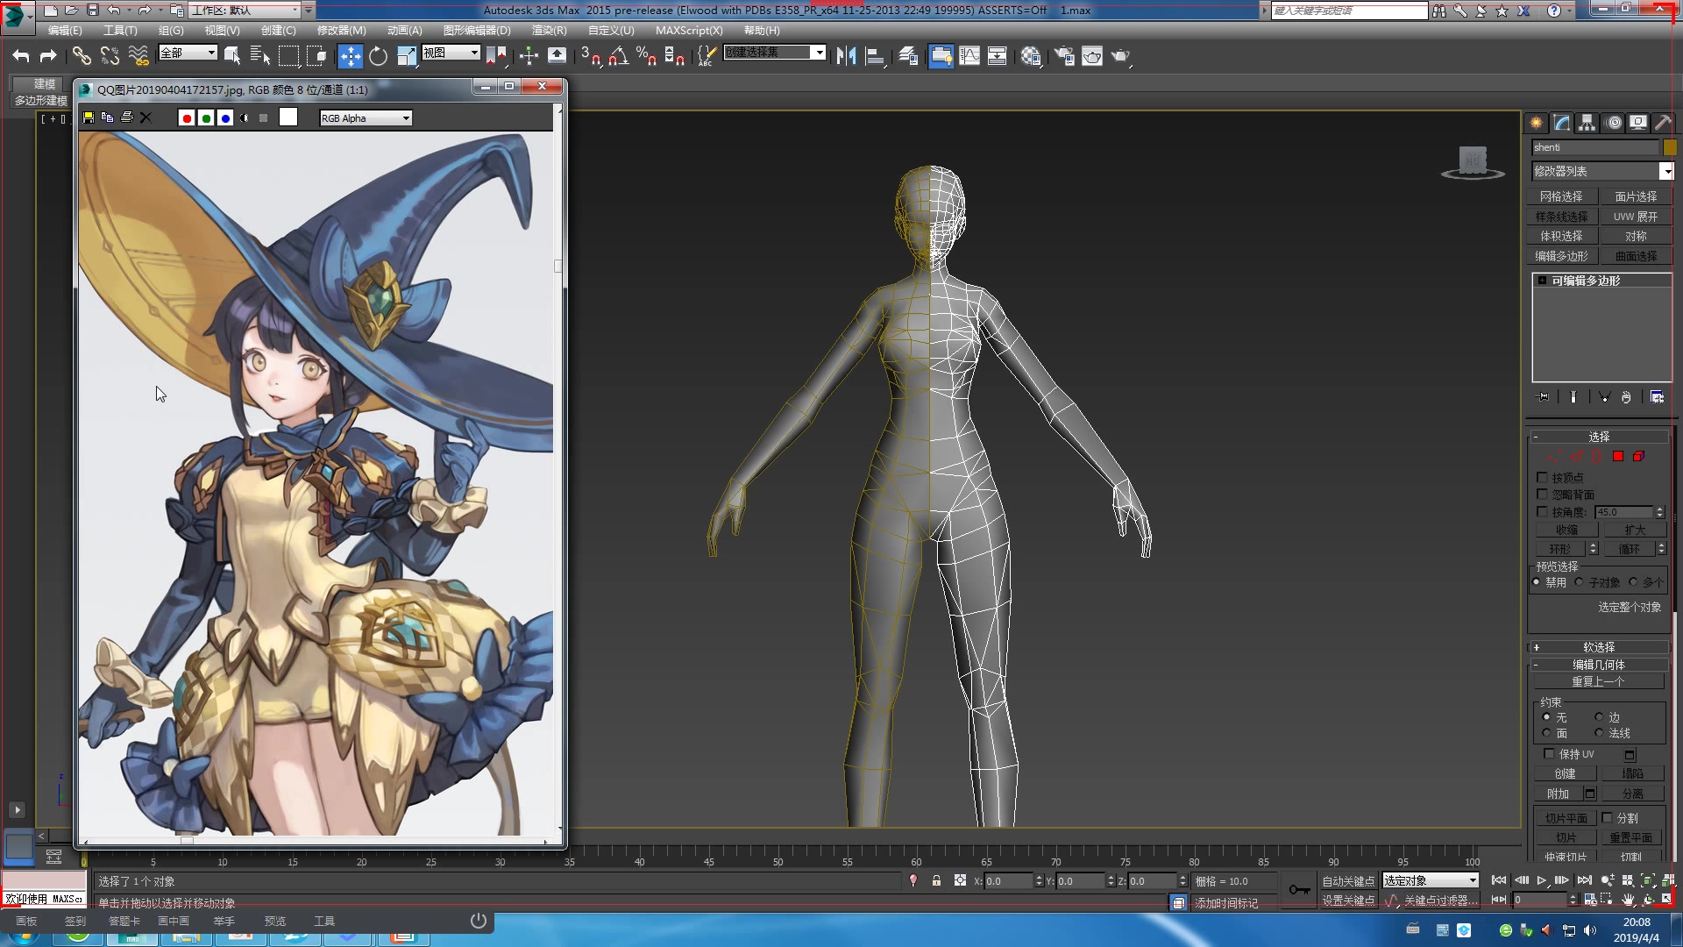
Task: Open RGB Alpha channel dropdown
Action: coord(366,118)
